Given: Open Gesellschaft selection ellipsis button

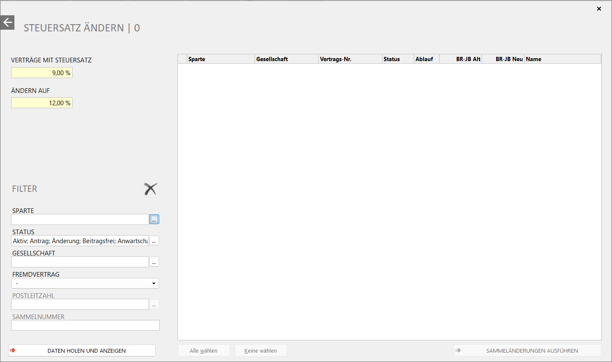Looking at the screenshot, I should point(154,262).
